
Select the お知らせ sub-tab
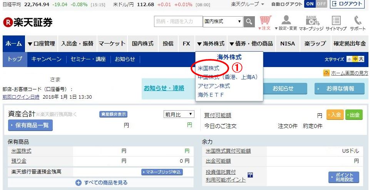(125, 59)
